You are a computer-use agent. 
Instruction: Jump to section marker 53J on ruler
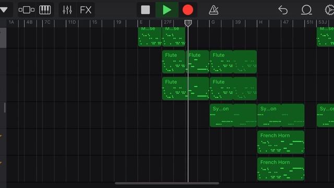(323, 22)
